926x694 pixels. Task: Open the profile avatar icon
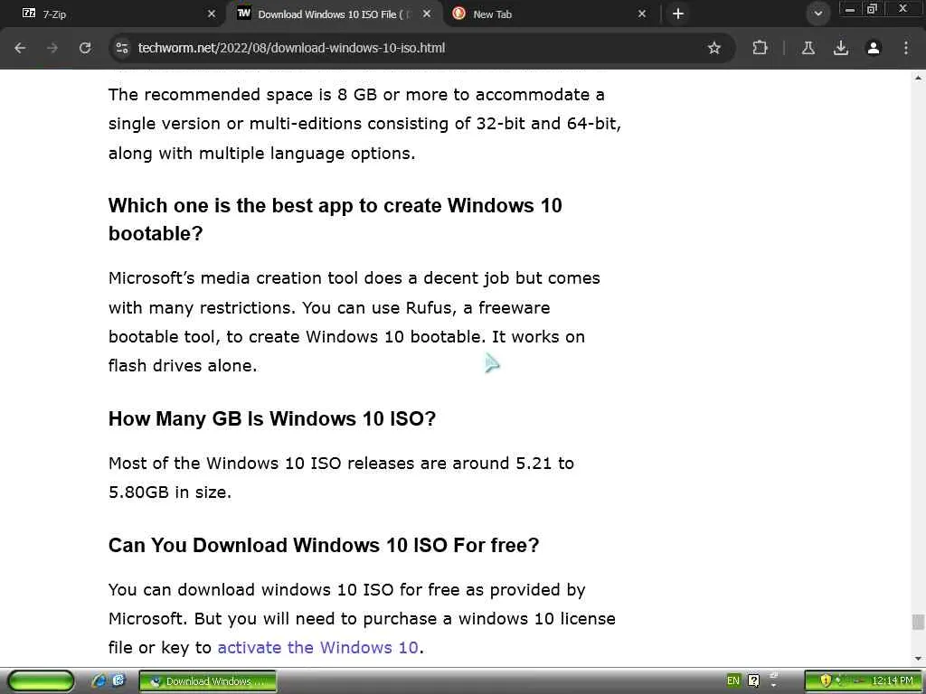coord(874,48)
